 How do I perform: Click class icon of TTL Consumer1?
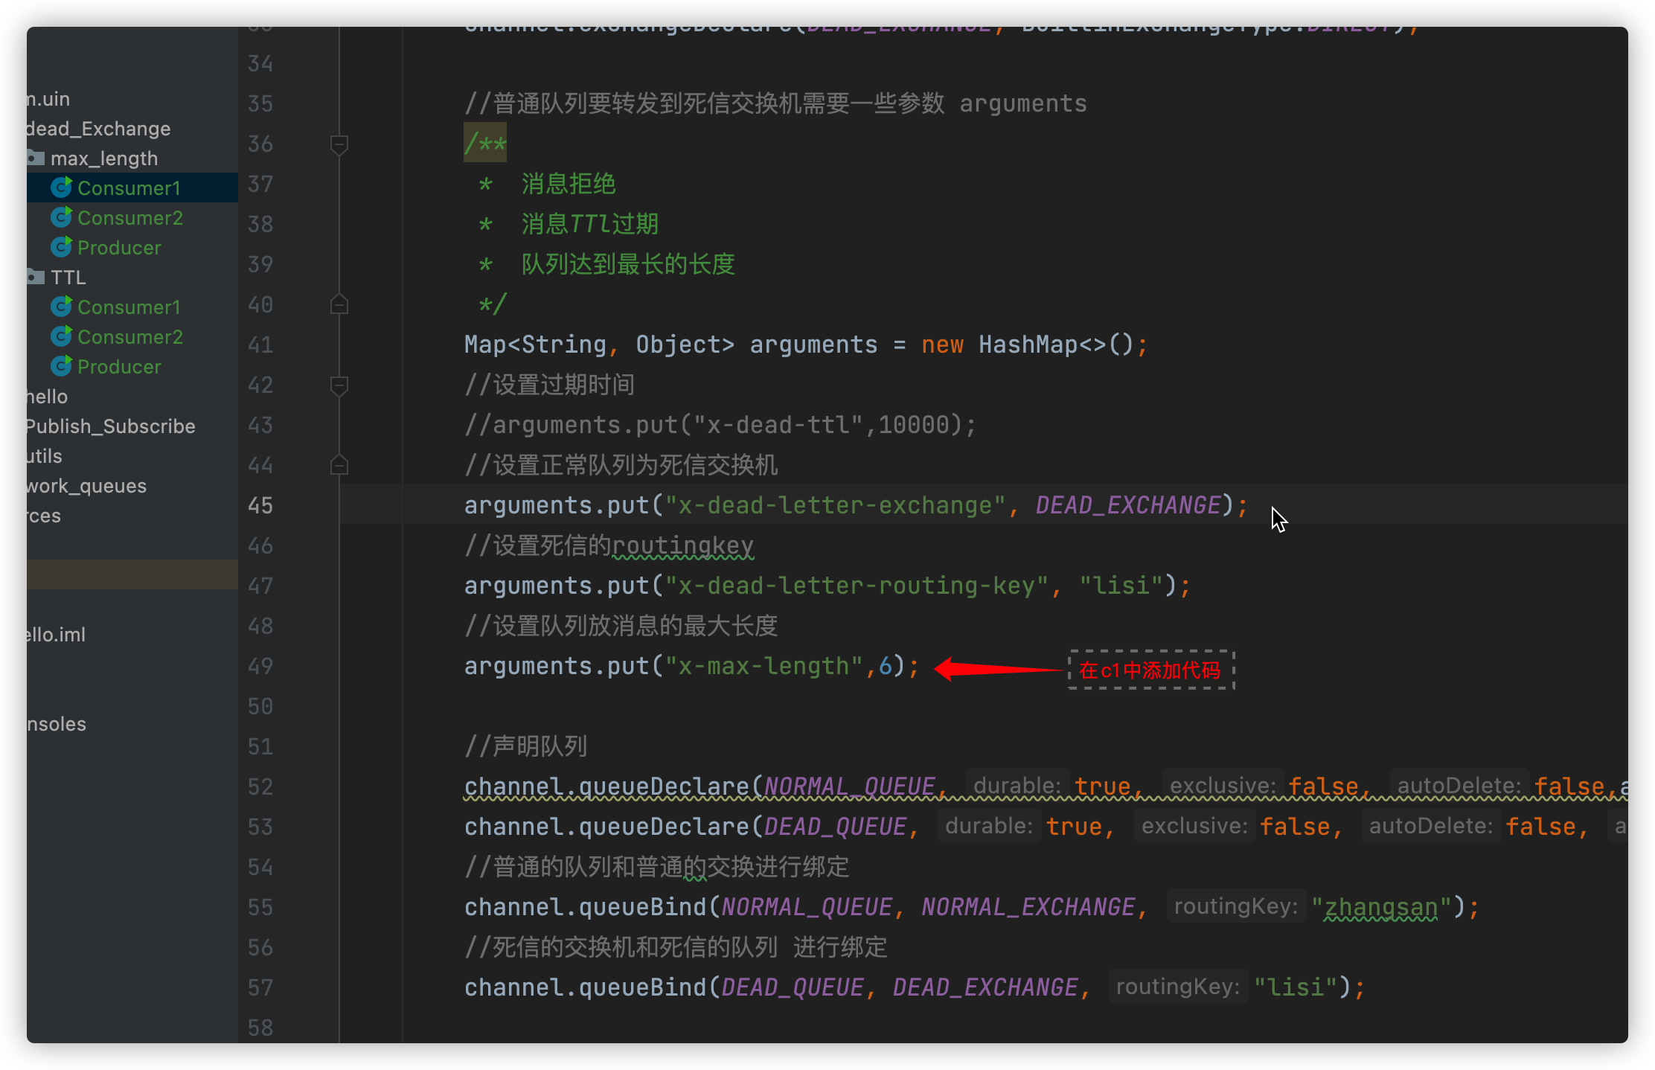(x=61, y=307)
